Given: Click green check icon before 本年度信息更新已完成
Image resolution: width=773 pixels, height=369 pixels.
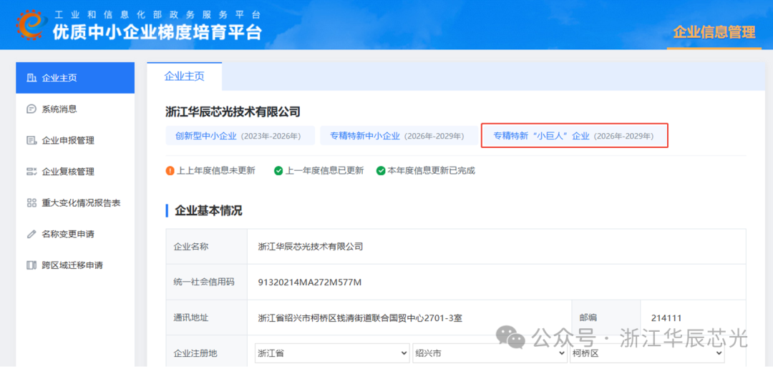Looking at the screenshot, I should pyautogui.click(x=381, y=171).
